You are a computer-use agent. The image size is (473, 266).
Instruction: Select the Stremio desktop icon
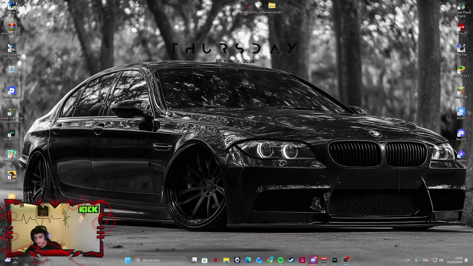461,156
